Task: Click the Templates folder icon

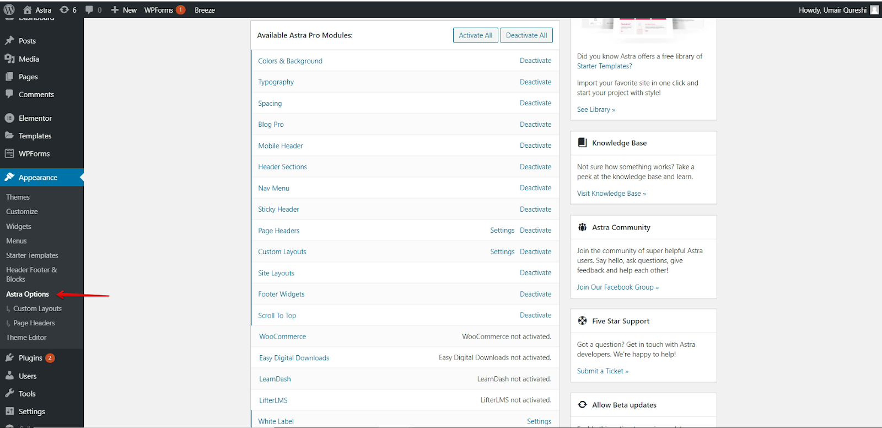Action: (x=9, y=136)
